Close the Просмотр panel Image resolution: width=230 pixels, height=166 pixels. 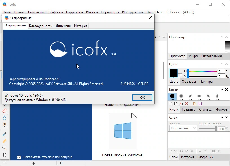(227, 37)
